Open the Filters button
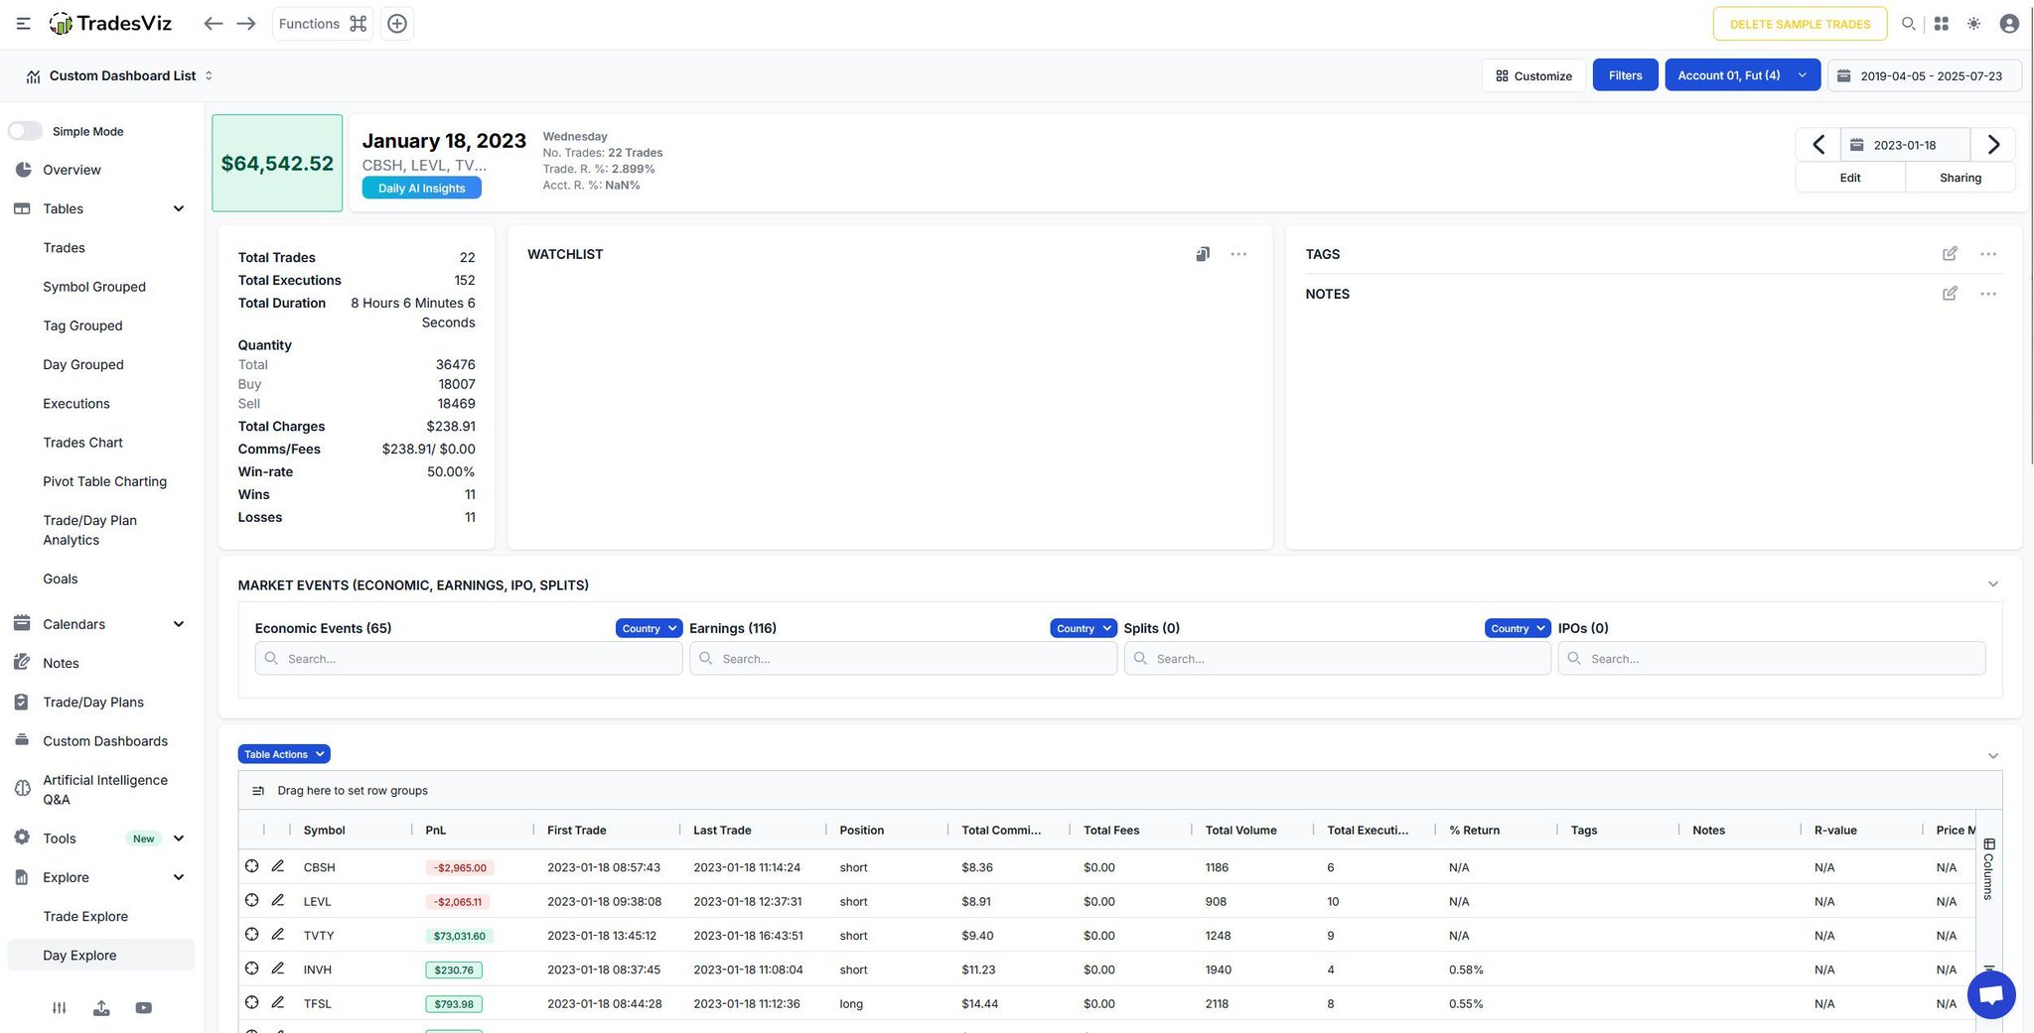This screenshot has width=2034, height=1033. (x=1625, y=75)
